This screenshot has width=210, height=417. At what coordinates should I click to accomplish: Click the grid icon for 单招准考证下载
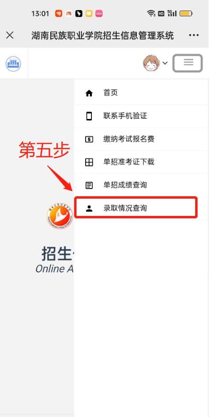(x=89, y=162)
